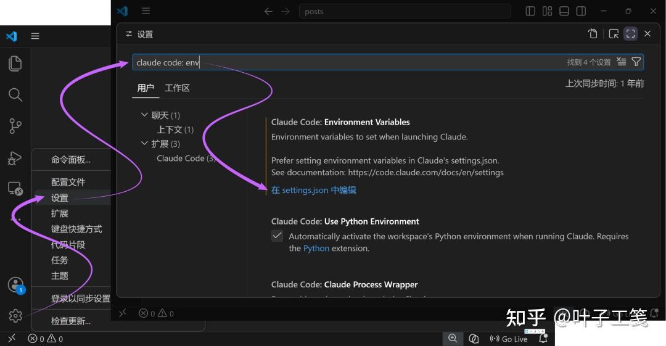Click the Environment Variables setting title
This screenshot has width=666, height=346.
pos(340,122)
